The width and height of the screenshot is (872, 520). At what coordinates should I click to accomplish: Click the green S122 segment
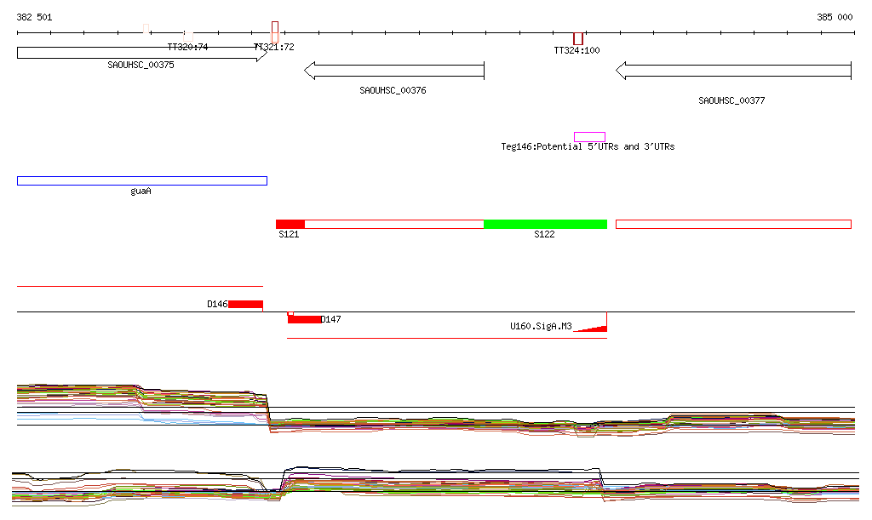(x=545, y=225)
